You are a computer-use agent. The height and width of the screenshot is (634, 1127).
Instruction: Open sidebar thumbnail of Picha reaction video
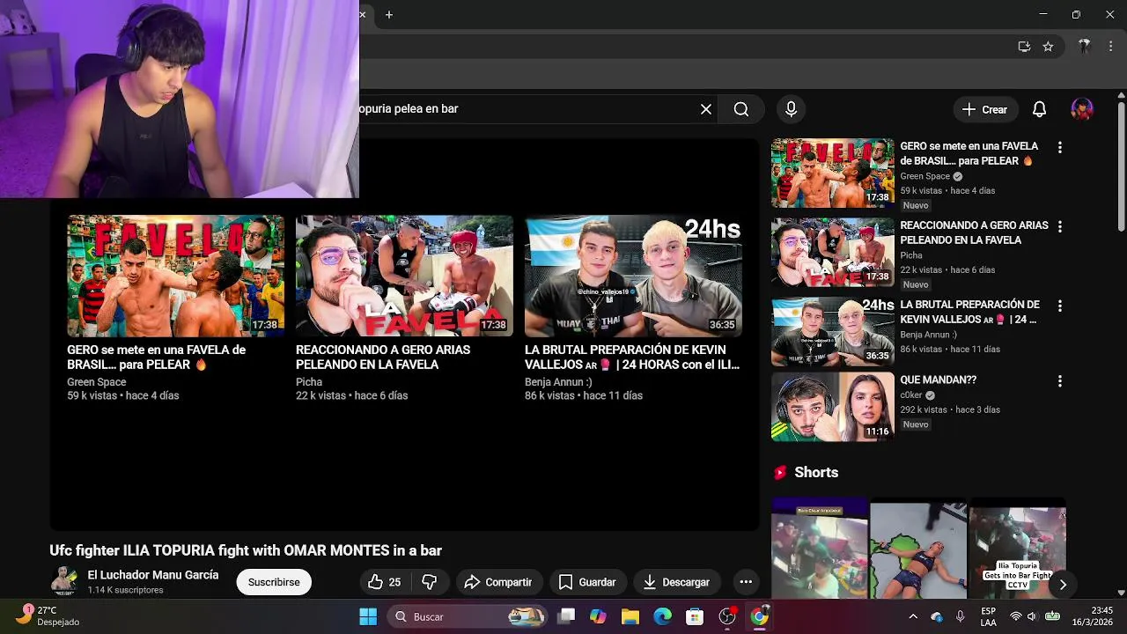click(x=832, y=252)
